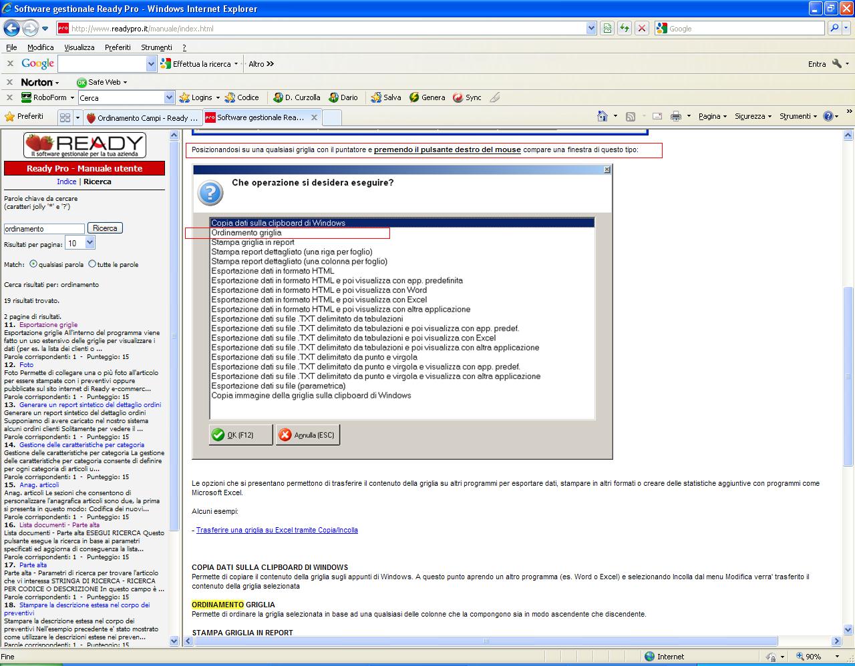855x666 pixels.
Task: Open the Modifica menu
Action: tap(41, 47)
